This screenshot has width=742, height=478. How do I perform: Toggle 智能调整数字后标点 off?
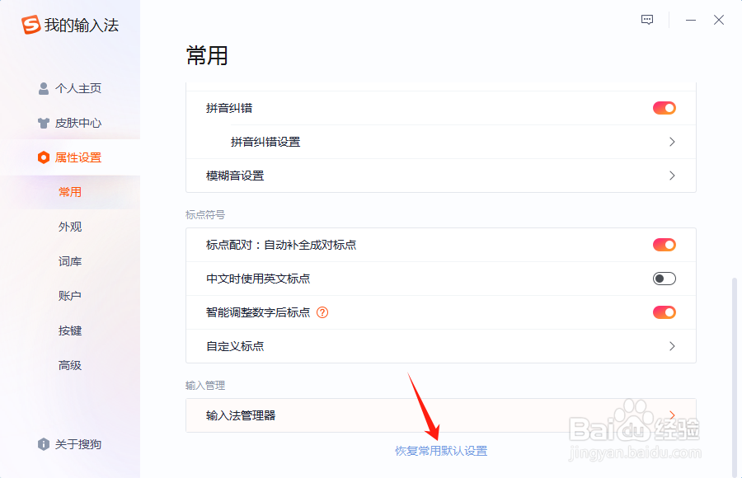[663, 312]
